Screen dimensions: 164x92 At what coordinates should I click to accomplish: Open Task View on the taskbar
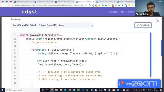coord(43,90)
